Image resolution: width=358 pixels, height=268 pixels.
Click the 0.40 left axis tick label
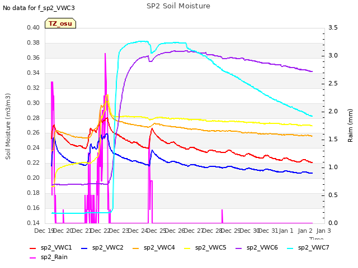[x=34, y=27]
